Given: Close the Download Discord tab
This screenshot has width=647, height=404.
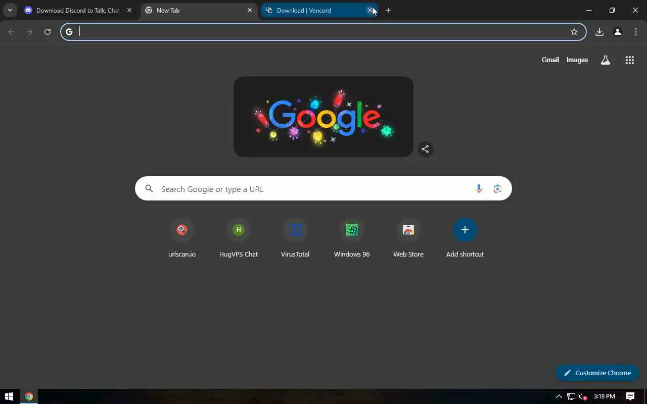Looking at the screenshot, I should [129, 10].
